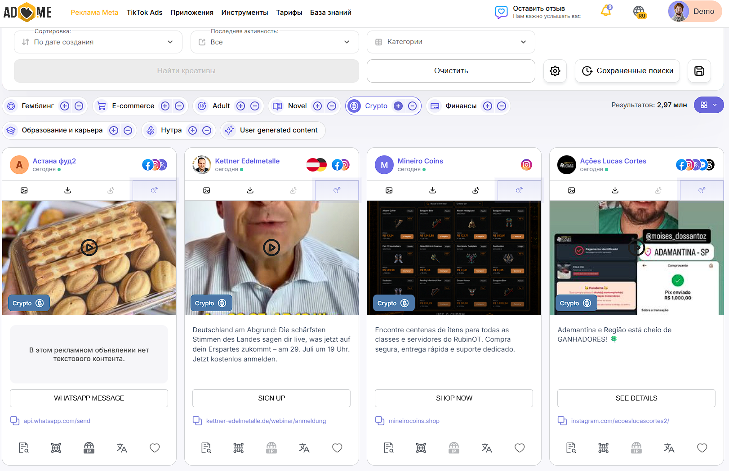Viewport: 729px width, 471px height.
Task: Download the Kettner Edelmetalle creative
Action: click(x=250, y=190)
